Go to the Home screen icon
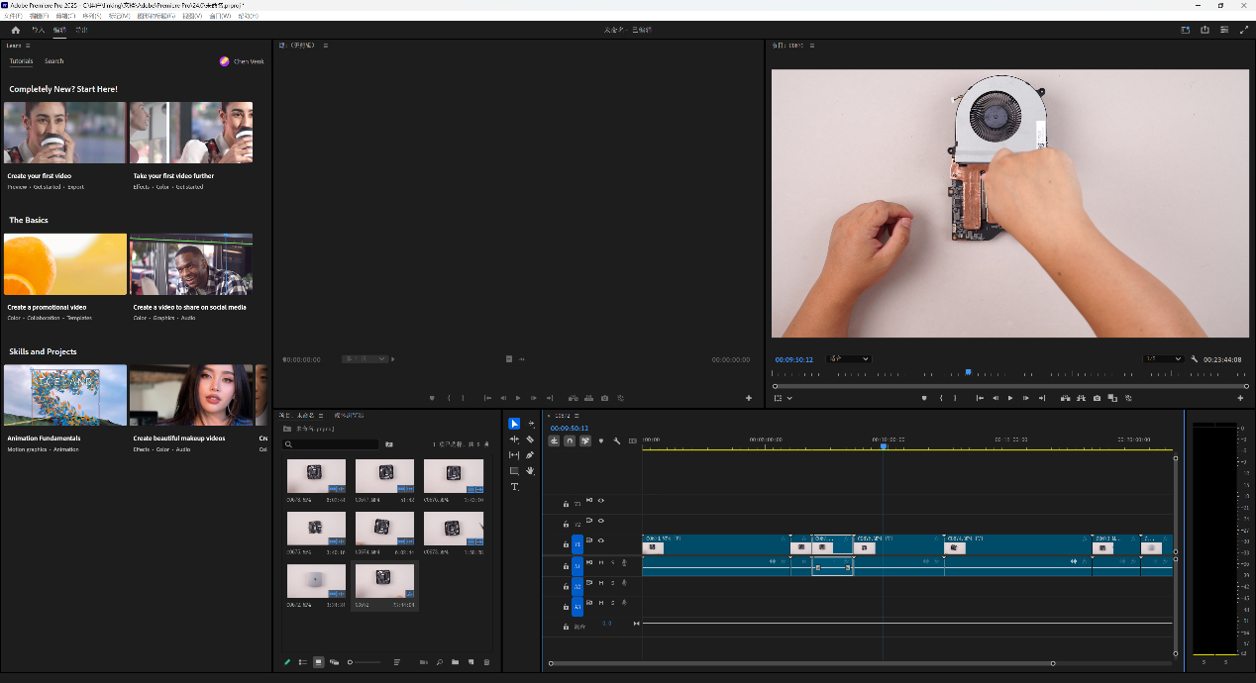Viewport: 1256px width, 683px height. click(x=15, y=30)
